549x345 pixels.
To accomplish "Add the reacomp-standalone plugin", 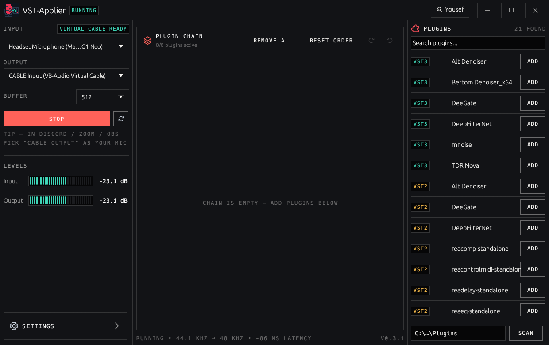I will coord(533,249).
